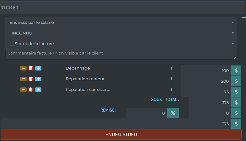This screenshot has width=246, height=141.
Task: Click the dollar icon beside 75
Action: tap(236, 92)
